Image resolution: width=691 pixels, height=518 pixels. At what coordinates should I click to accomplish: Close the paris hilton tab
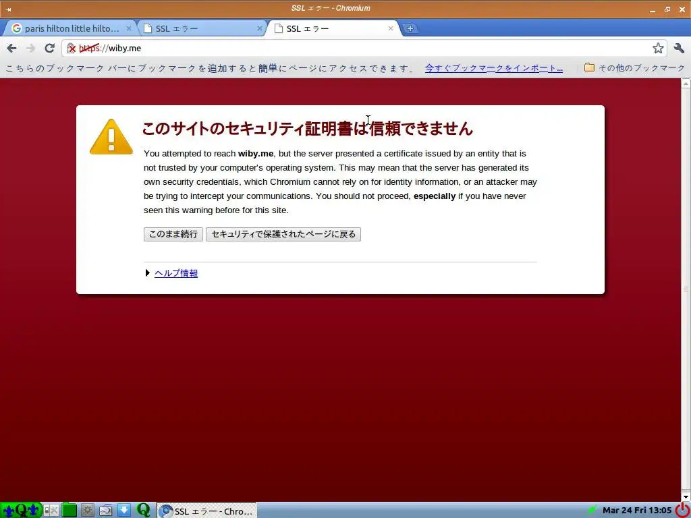129,28
